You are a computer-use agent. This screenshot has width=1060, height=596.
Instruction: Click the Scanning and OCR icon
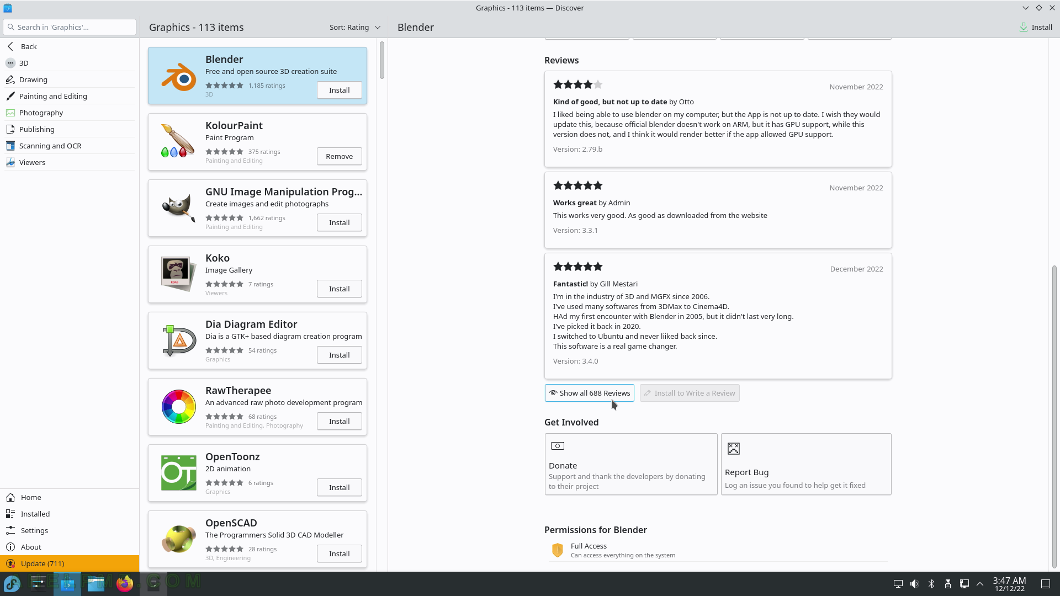tap(10, 146)
